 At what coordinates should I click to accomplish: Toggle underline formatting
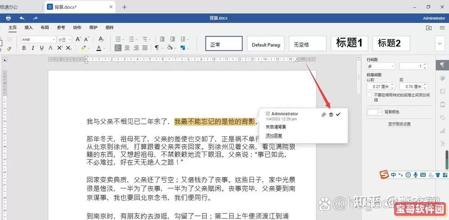(x=42, y=48)
